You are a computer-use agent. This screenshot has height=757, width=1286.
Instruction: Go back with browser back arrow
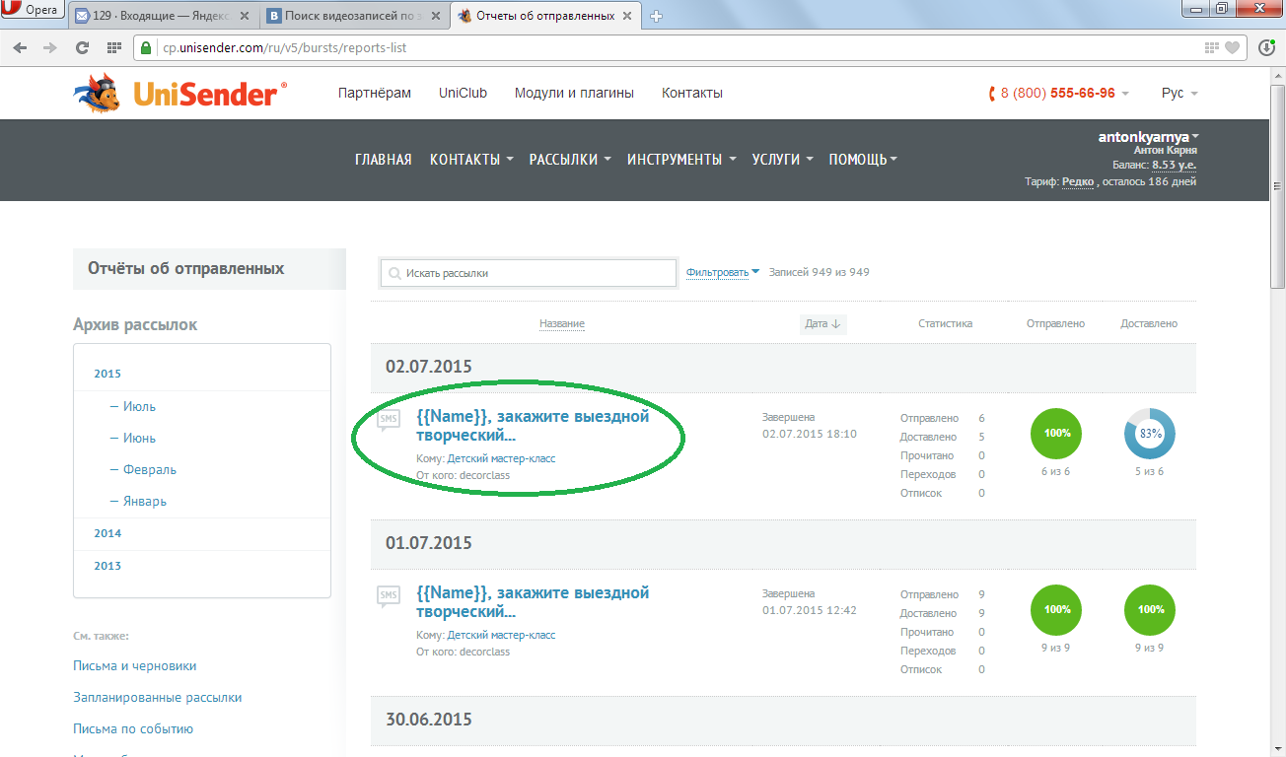point(21,47)
